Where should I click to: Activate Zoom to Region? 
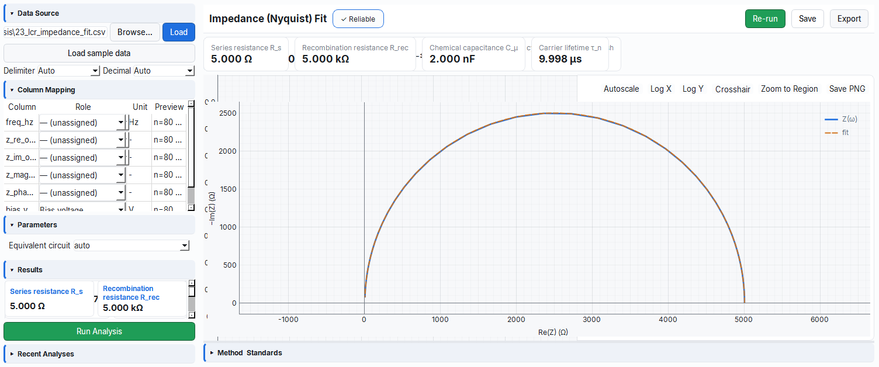point(789,89)
